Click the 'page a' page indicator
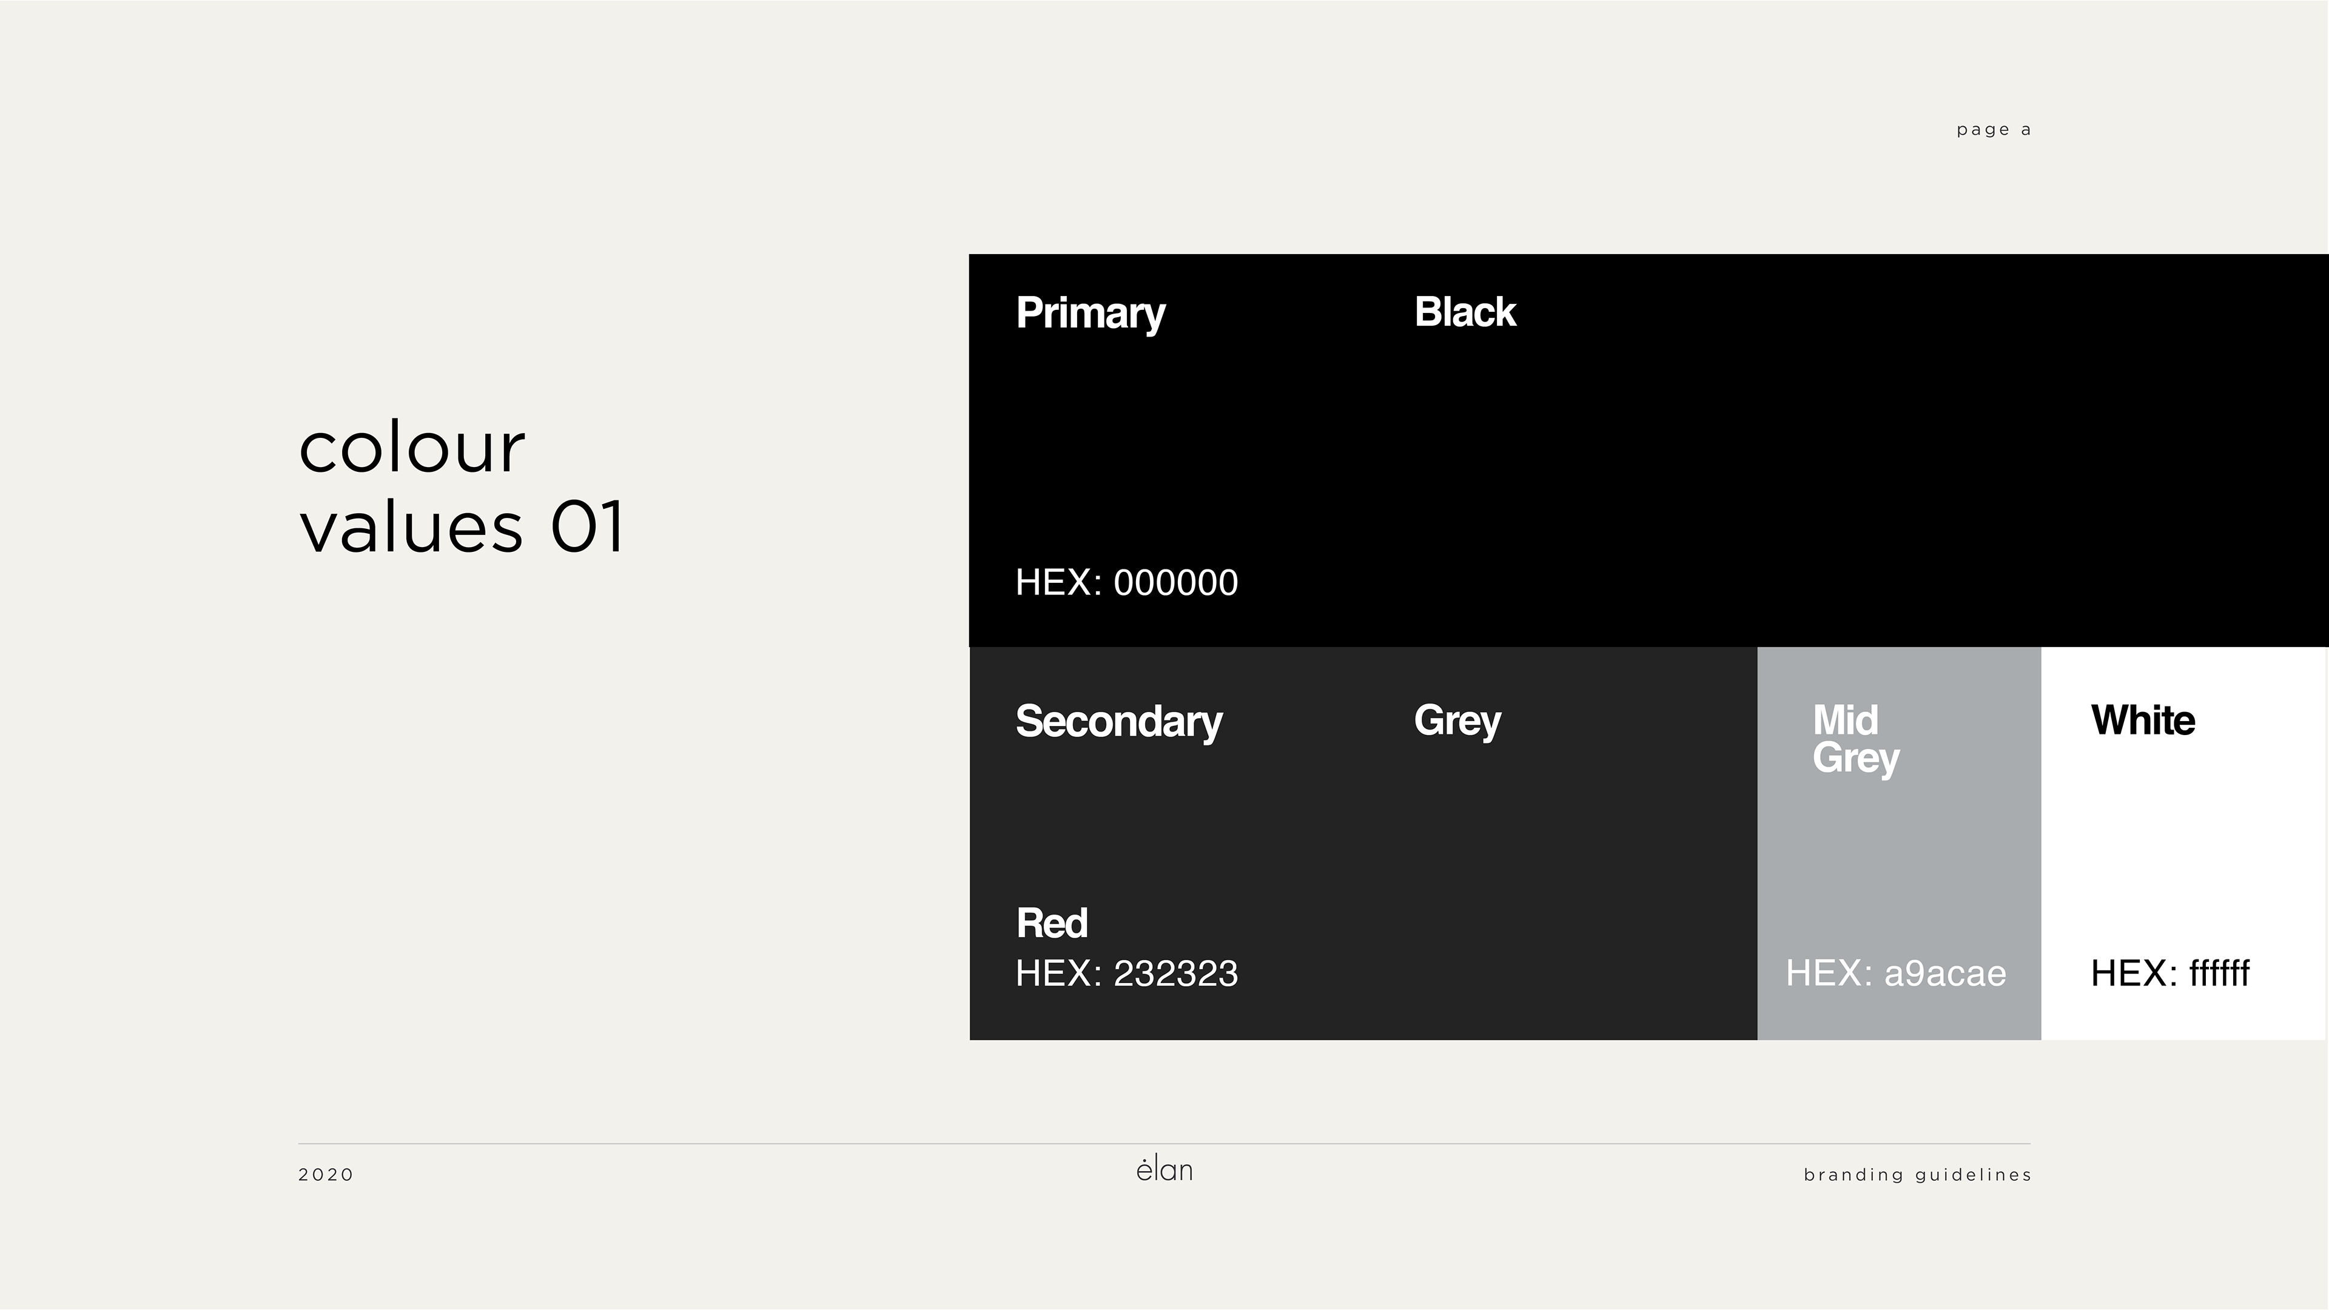The width and height of the screenshot is (2329, 1310). pos(1994,130)
